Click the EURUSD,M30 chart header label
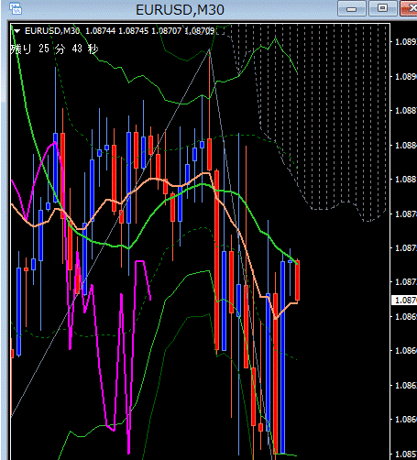Screen dimensions: 417x460 pyautogui.click(x=52, y=31)
